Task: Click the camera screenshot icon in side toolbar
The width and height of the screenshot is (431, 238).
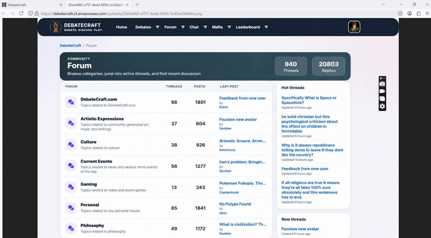Action: tap(382, 84)
